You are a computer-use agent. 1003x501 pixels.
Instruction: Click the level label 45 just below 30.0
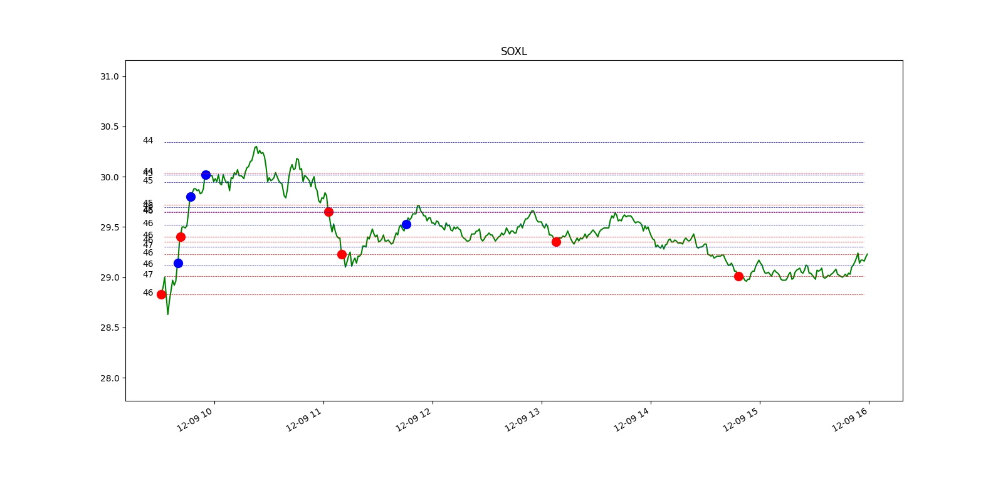148,180
